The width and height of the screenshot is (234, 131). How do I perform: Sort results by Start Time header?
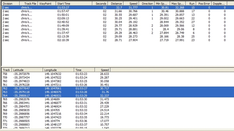74,4
